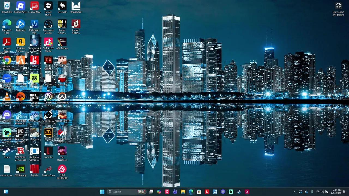Screen dimensions: 349x196
Task: Click the taskbar Search box
Action: point(127,192)
